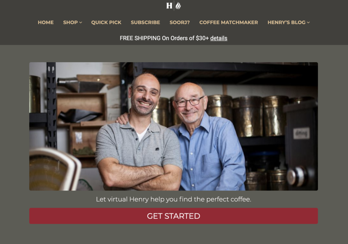
Task: Expand the chevron next to SHOP
Action: click(x=81, y=23)
